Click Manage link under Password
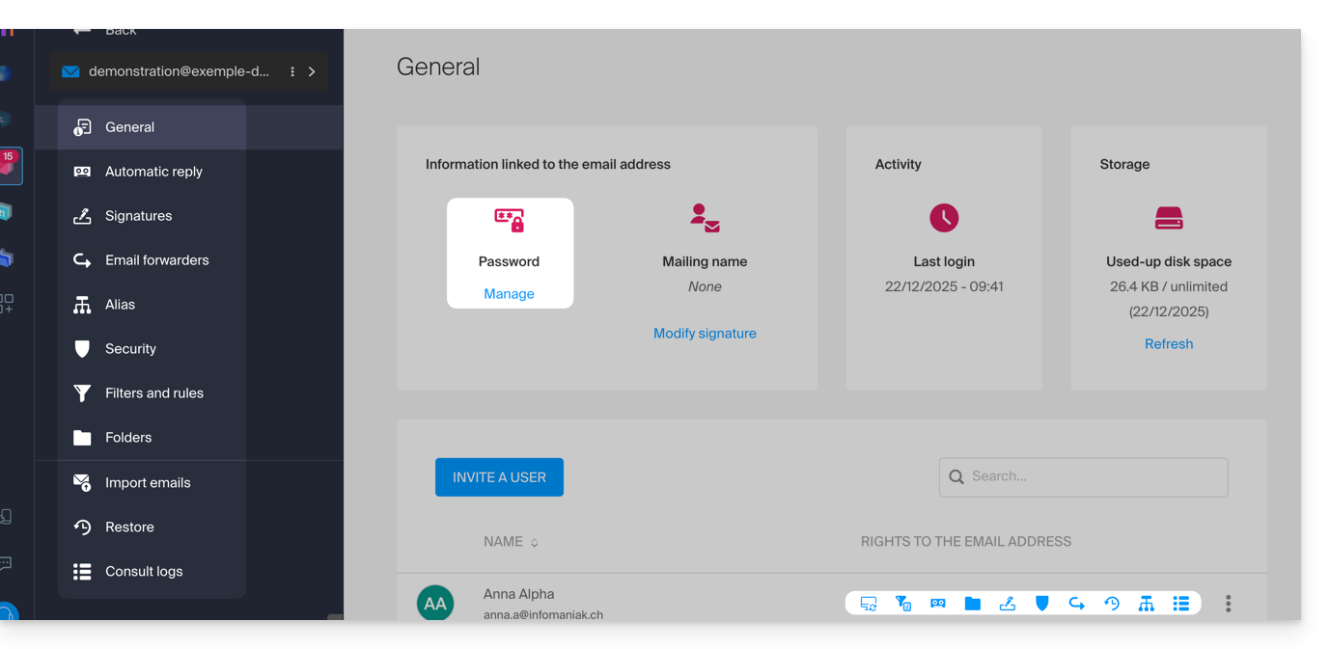The height and width of the screenshot is (649, 1330). tap(509, 294)
